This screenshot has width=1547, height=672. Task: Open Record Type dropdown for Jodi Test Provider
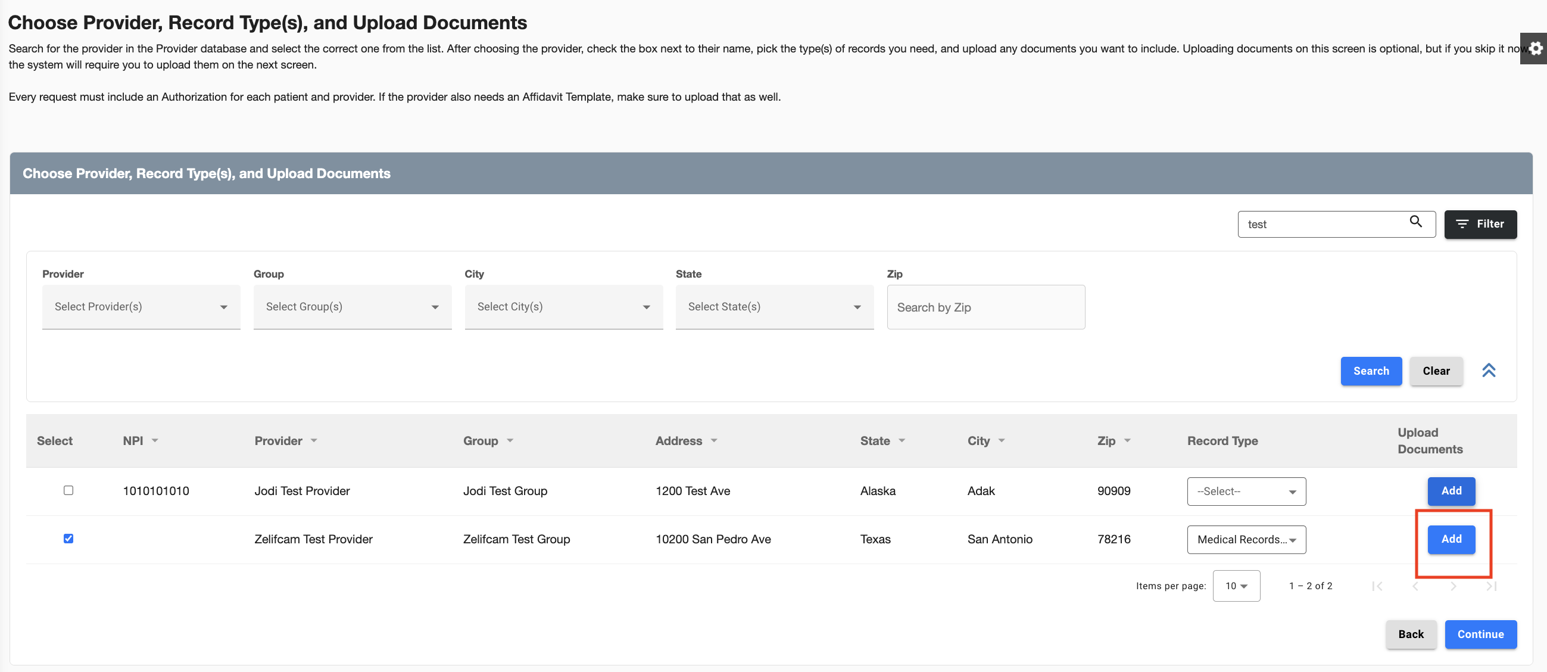[x=1246, y=491]
